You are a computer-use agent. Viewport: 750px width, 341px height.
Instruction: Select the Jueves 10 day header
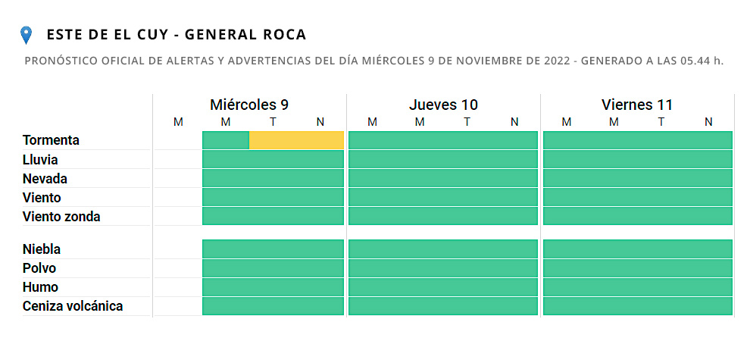click(x=443, y=105)
